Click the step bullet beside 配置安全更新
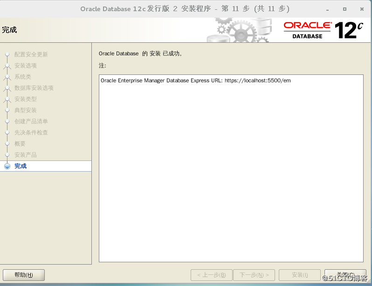 (x=7, y=54)
